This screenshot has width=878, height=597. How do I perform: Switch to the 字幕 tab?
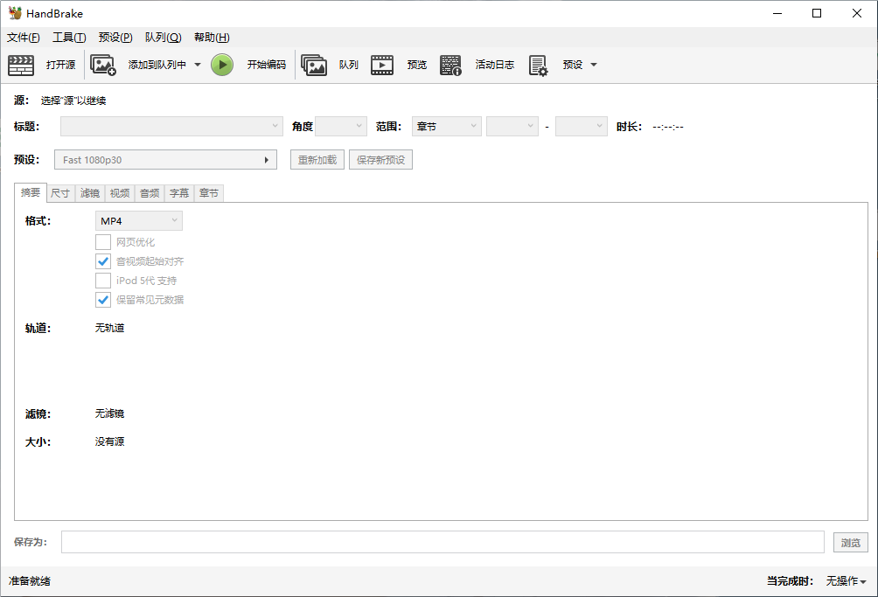coord(179,193)
